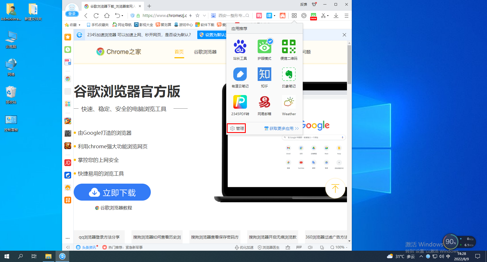The image size is (487, 262).
Task: Click the home page icon
Action: click(107, 16)
